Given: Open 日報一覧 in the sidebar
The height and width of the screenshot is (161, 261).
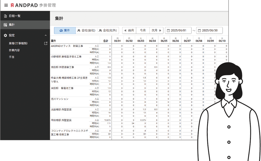Looking at the screenshot, I should click(x=15, y=16).
